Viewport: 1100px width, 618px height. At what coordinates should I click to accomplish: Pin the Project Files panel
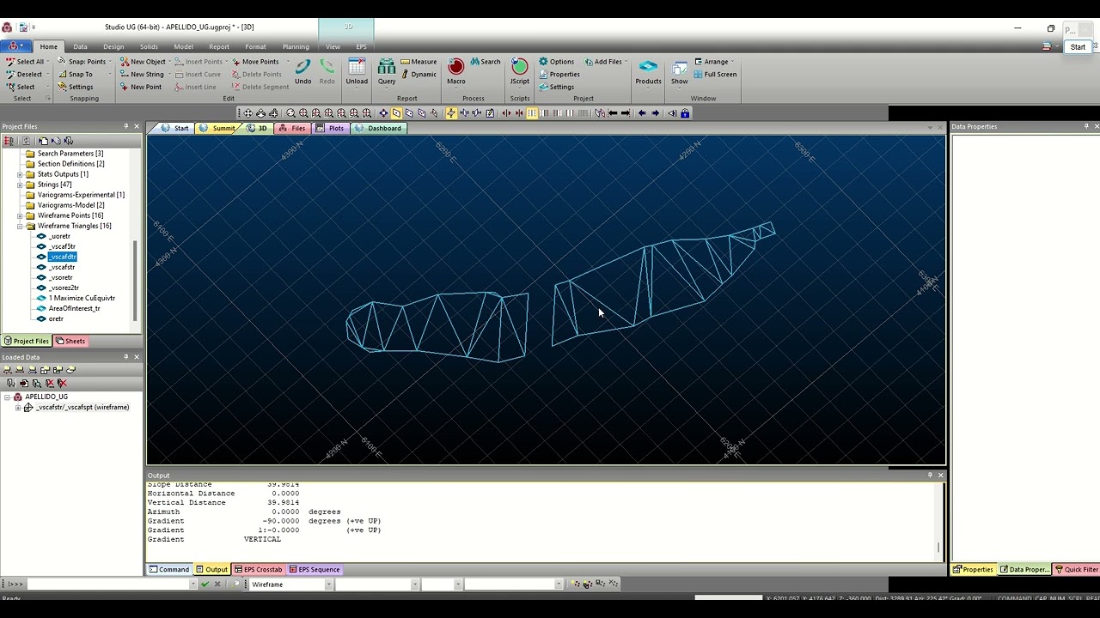point(125,127)
